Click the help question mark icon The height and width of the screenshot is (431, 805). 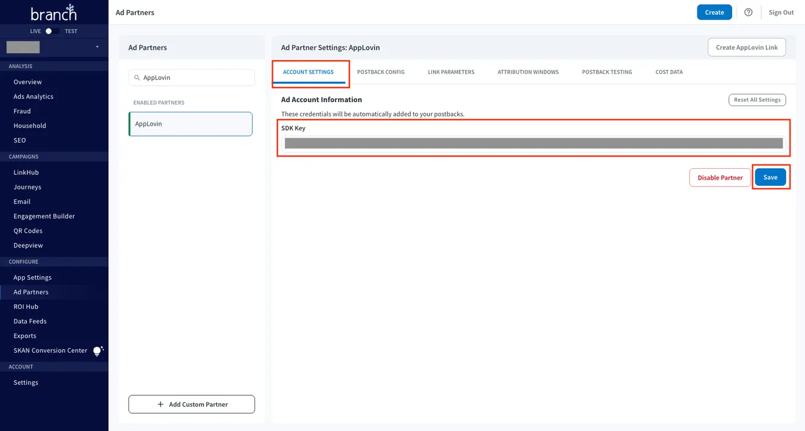tap(748, 12)
